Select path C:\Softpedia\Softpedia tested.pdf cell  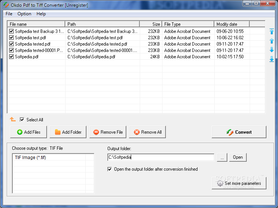coord(97,44)
